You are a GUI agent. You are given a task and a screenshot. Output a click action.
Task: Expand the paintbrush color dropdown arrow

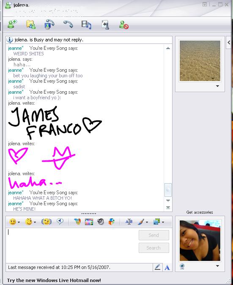coord(147,222)
